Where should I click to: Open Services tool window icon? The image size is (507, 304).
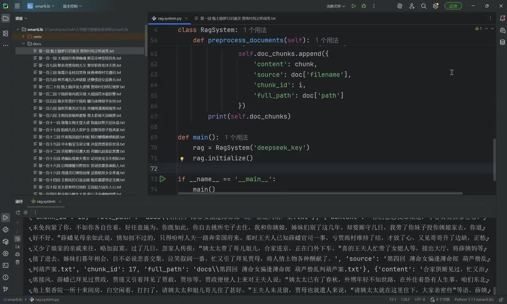coord(5,253)
